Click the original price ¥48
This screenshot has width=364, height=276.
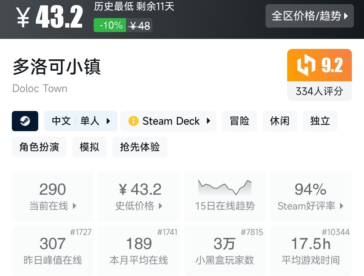(140, 26)
